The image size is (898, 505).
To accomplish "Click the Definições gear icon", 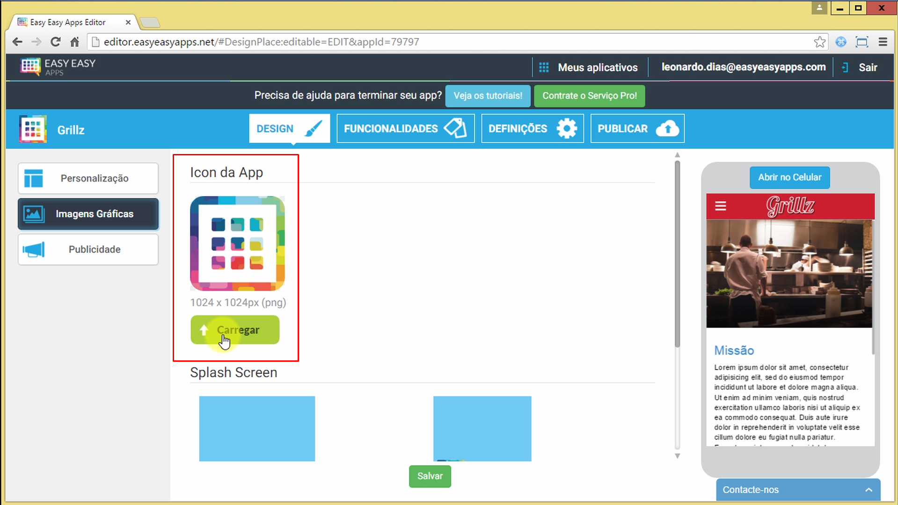I will (x=567, y=128).
